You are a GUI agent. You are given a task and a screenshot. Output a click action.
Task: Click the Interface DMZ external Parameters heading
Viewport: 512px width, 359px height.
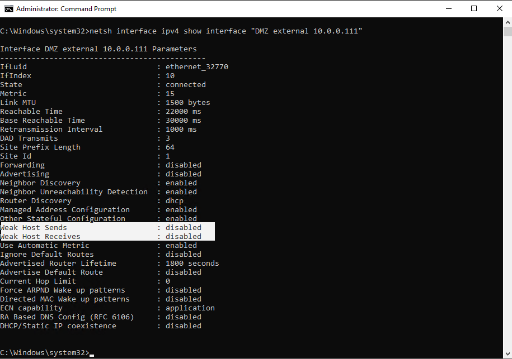tap(98, 49)
